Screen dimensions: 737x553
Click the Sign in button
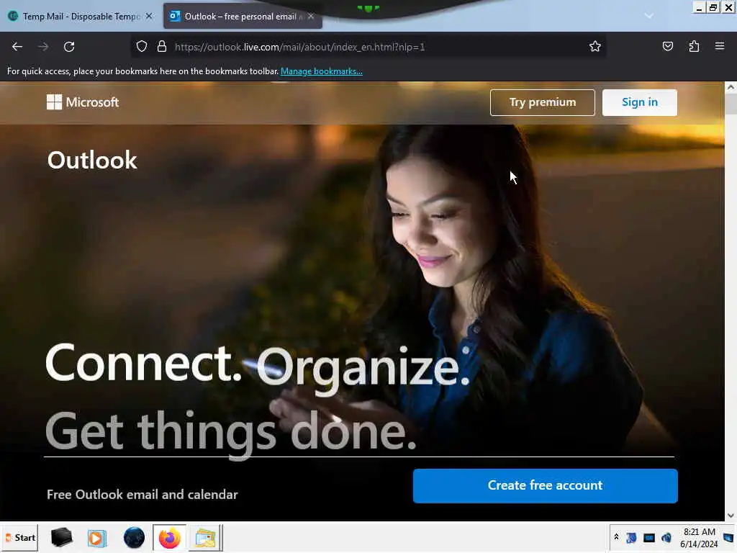pos(640,102)
